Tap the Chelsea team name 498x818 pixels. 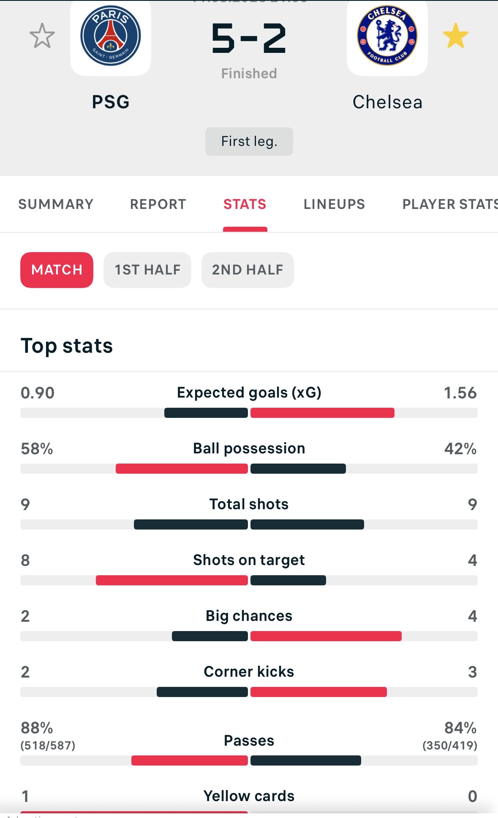[x=387, y=102]
